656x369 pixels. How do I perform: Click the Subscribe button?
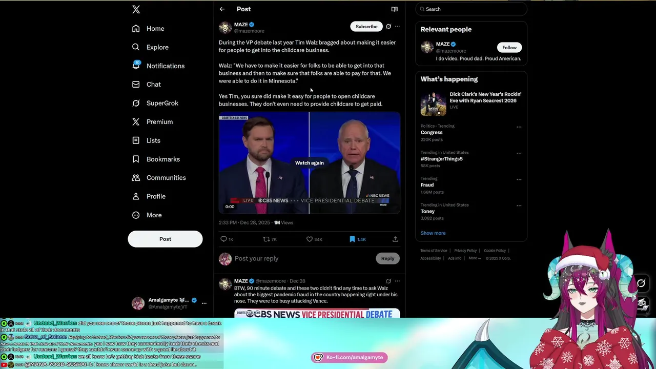point(366,27)
